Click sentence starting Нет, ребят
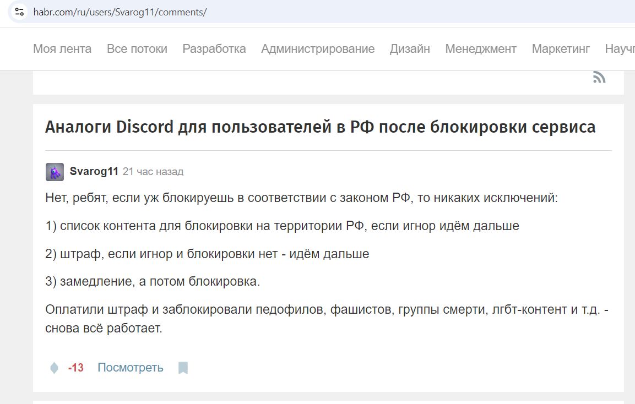 302,198
